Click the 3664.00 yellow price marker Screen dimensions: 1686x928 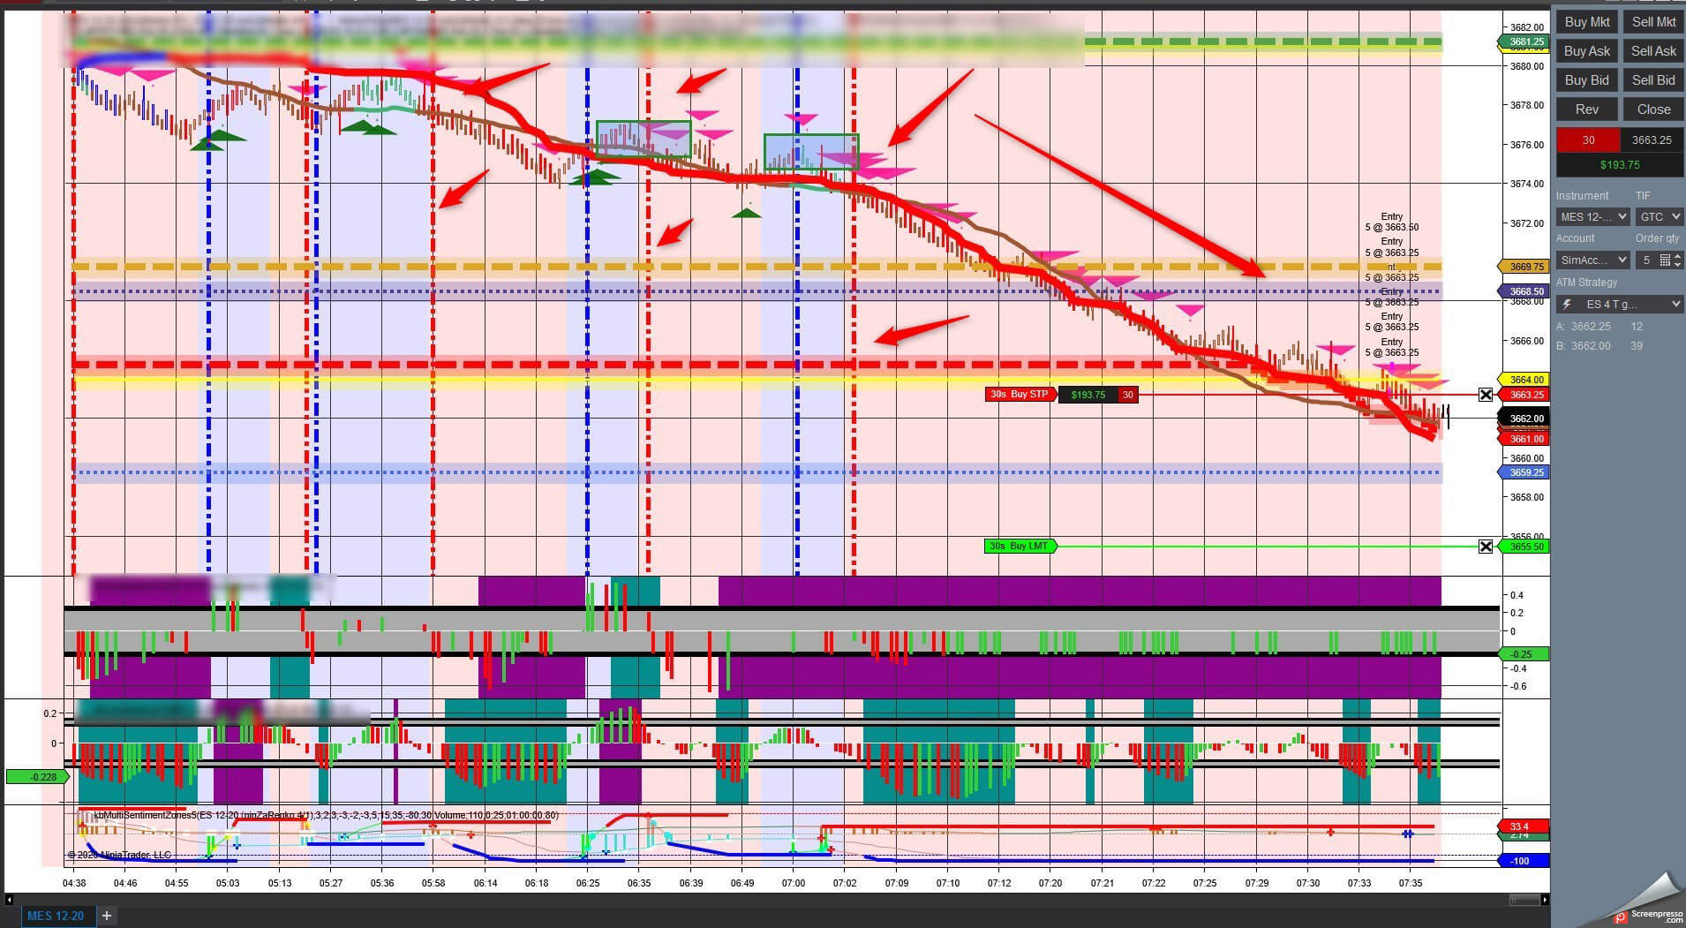pos(1525,381)
